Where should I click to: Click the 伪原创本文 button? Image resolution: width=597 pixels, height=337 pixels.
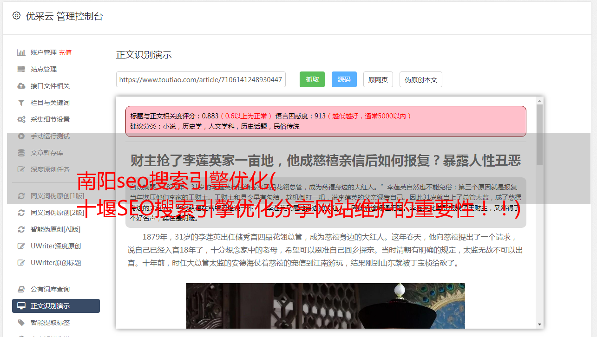421,79
